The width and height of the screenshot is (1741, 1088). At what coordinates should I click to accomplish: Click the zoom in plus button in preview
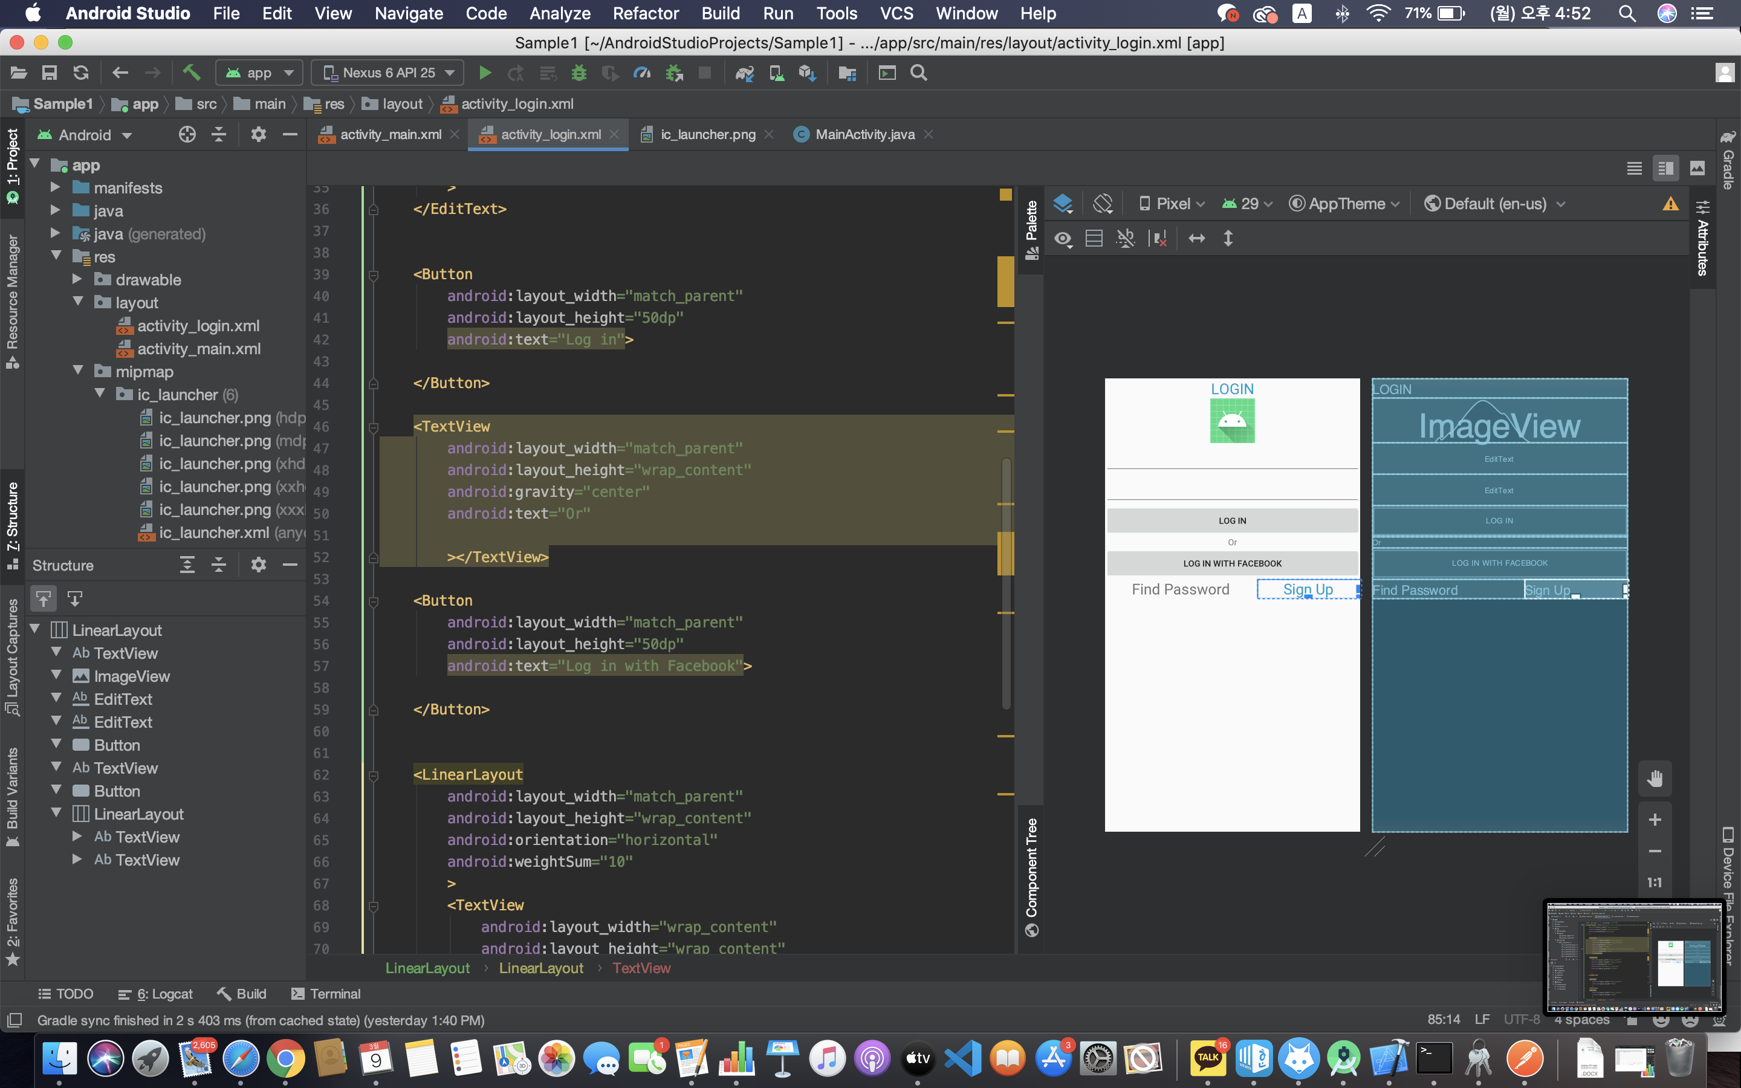(1654, 820)
